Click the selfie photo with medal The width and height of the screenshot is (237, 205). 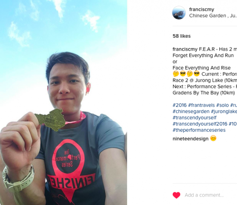63,102
